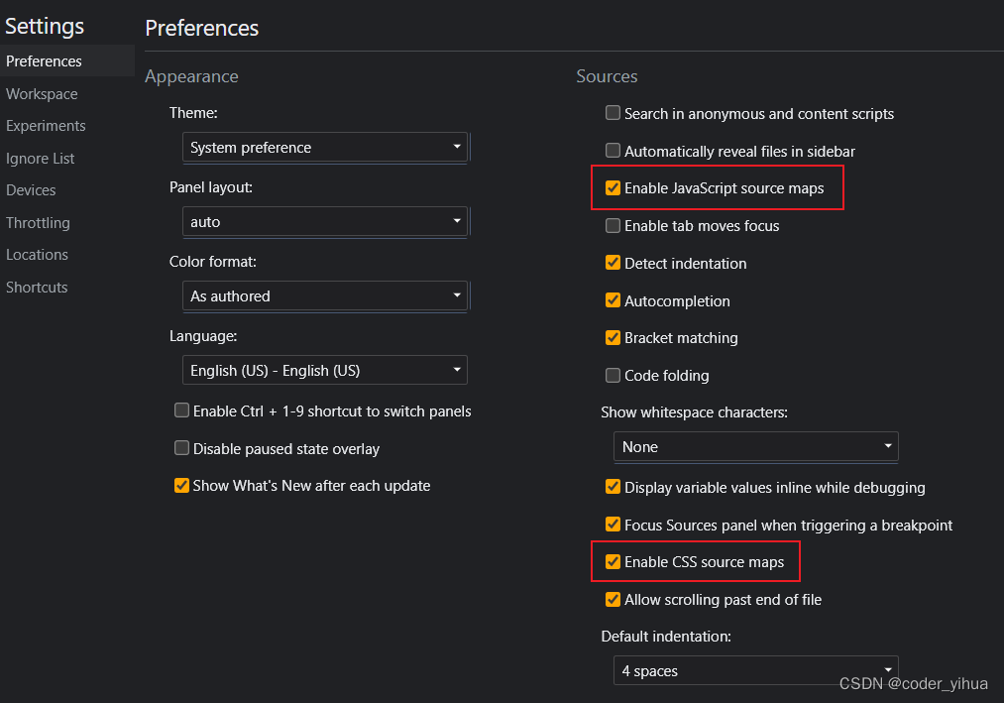Uncheck Detect indentation option

(x=614, y=264)
